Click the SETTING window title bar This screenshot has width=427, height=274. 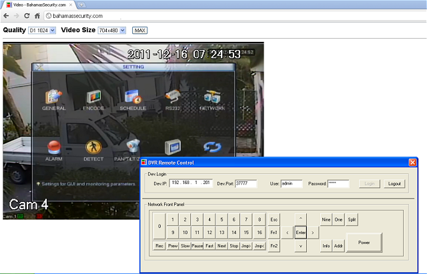[133, 67]
